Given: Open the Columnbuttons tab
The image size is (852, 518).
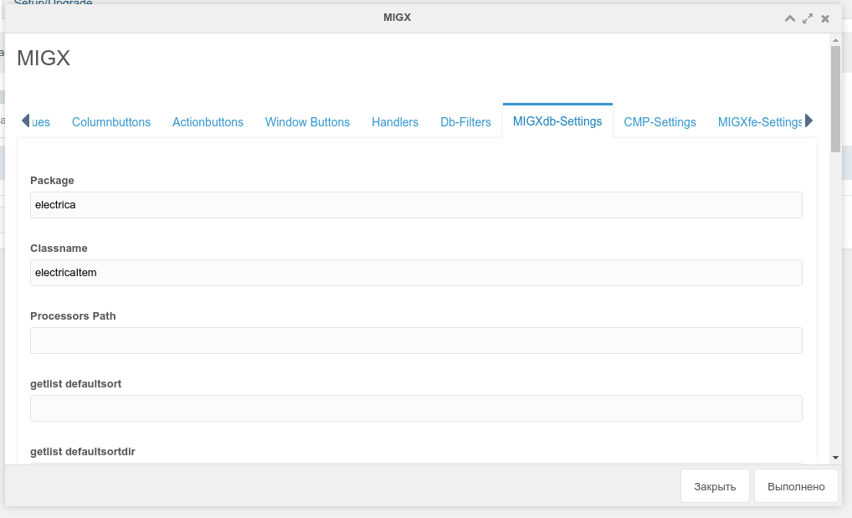Looking at the screenshot, I should pyautogui.click(x=111, y=121).
